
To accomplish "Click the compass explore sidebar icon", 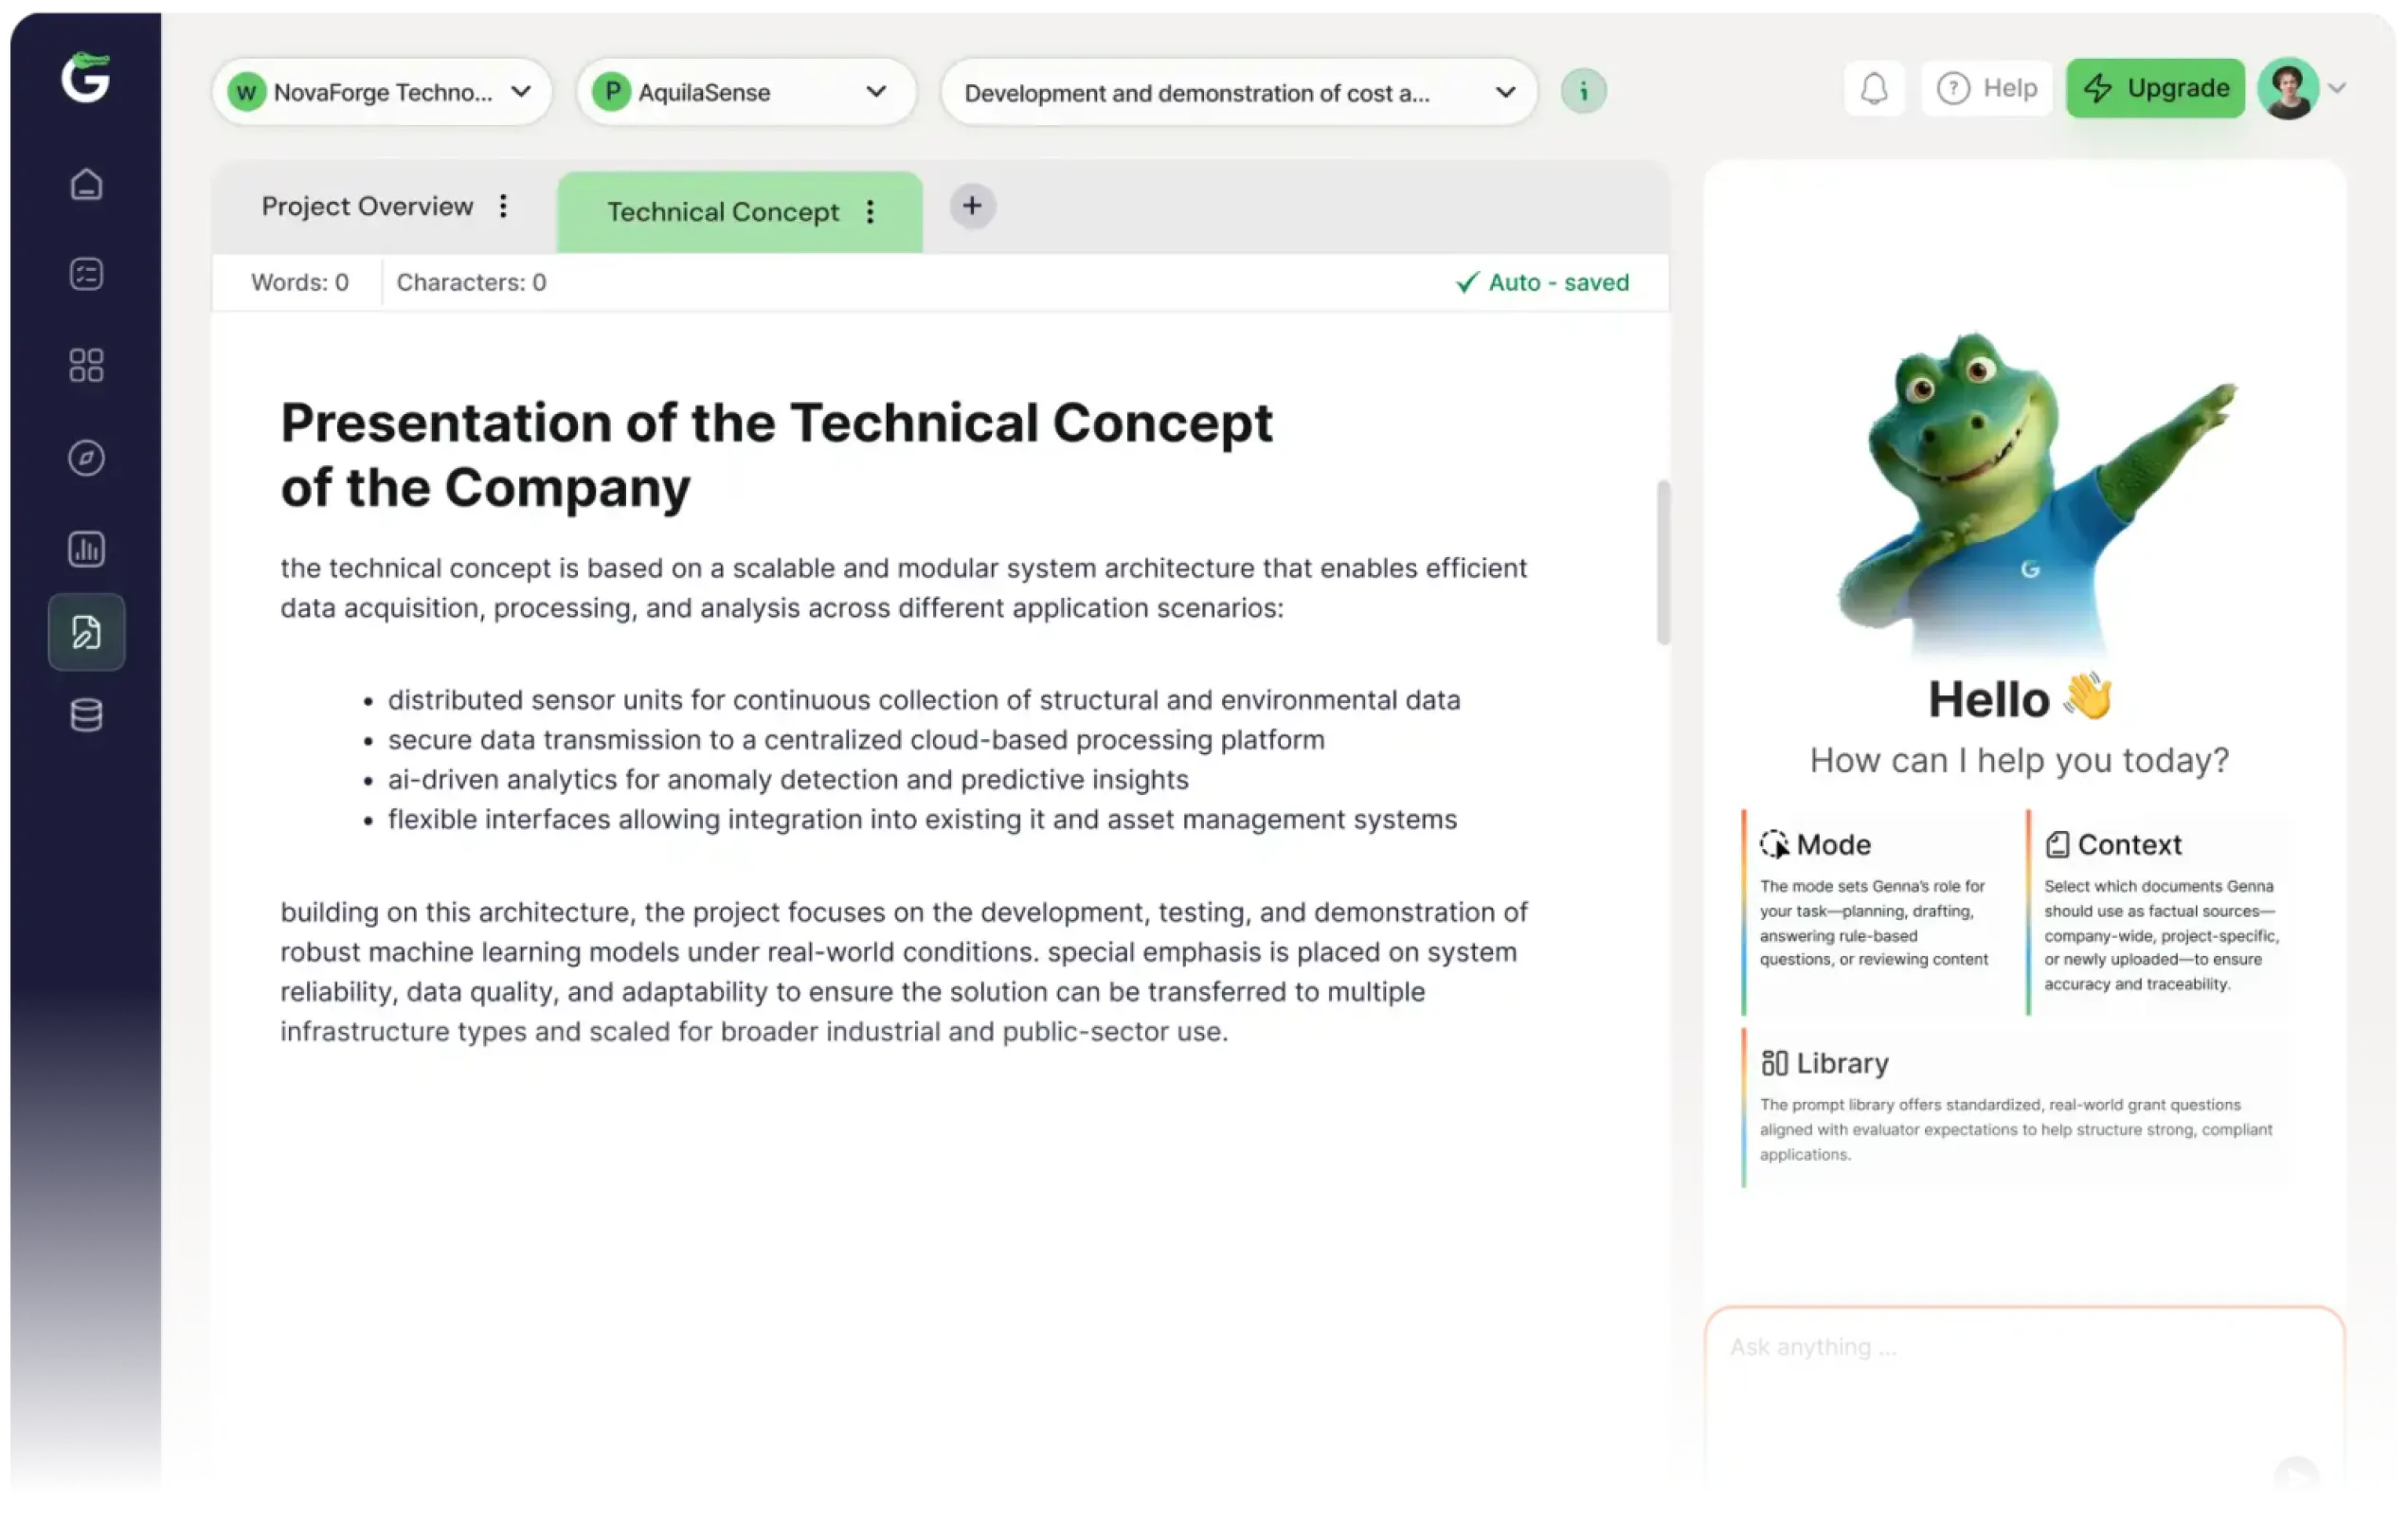I will point(86,457).
